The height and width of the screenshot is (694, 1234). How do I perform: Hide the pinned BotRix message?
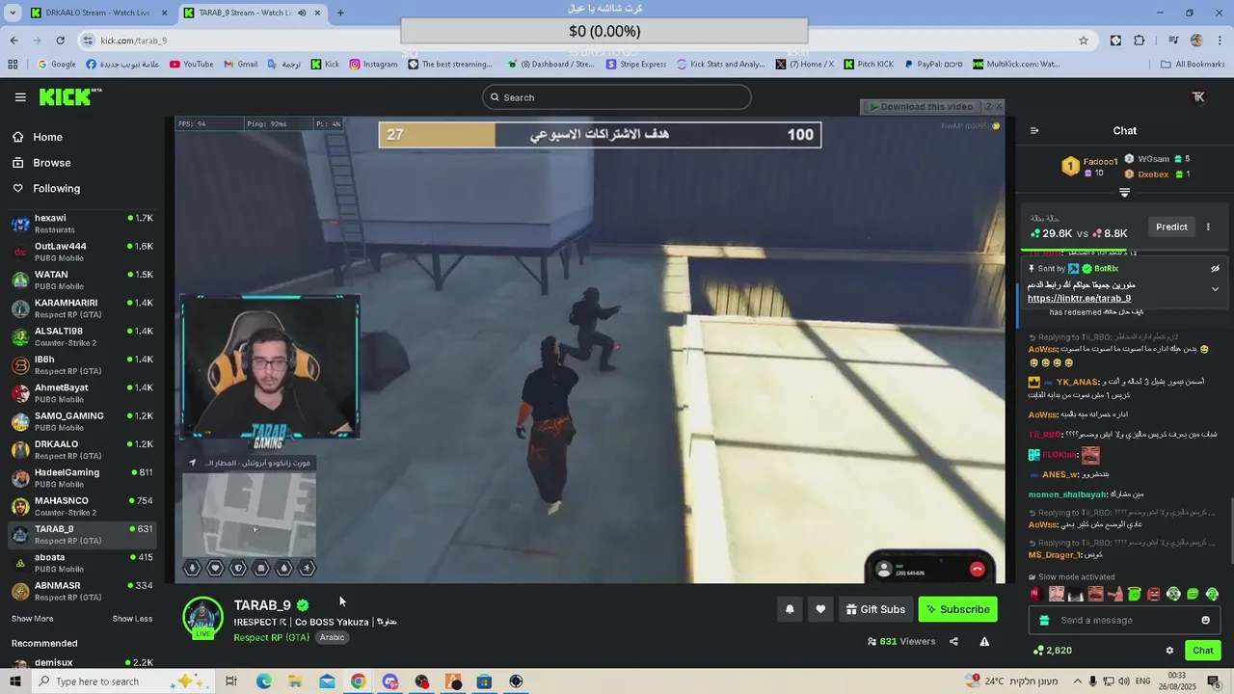[x=1215, y=269]
